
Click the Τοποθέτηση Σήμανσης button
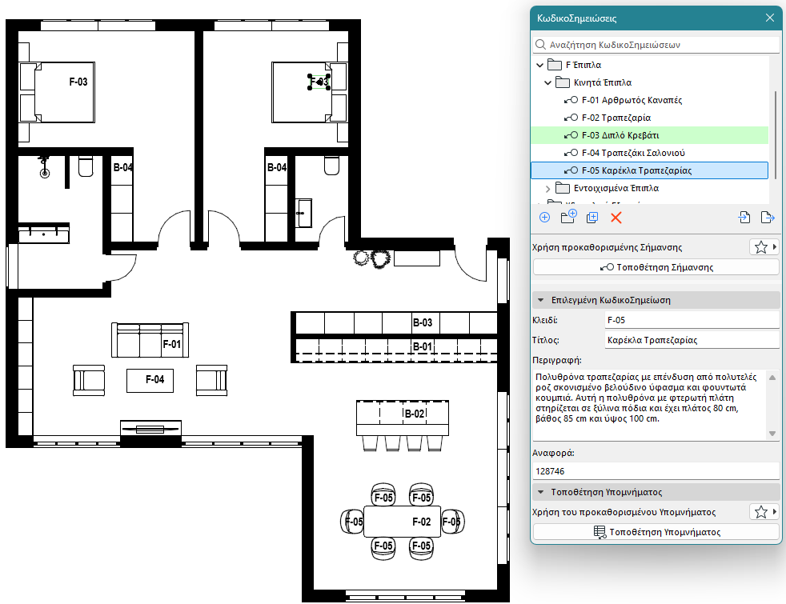pos(656,267)
